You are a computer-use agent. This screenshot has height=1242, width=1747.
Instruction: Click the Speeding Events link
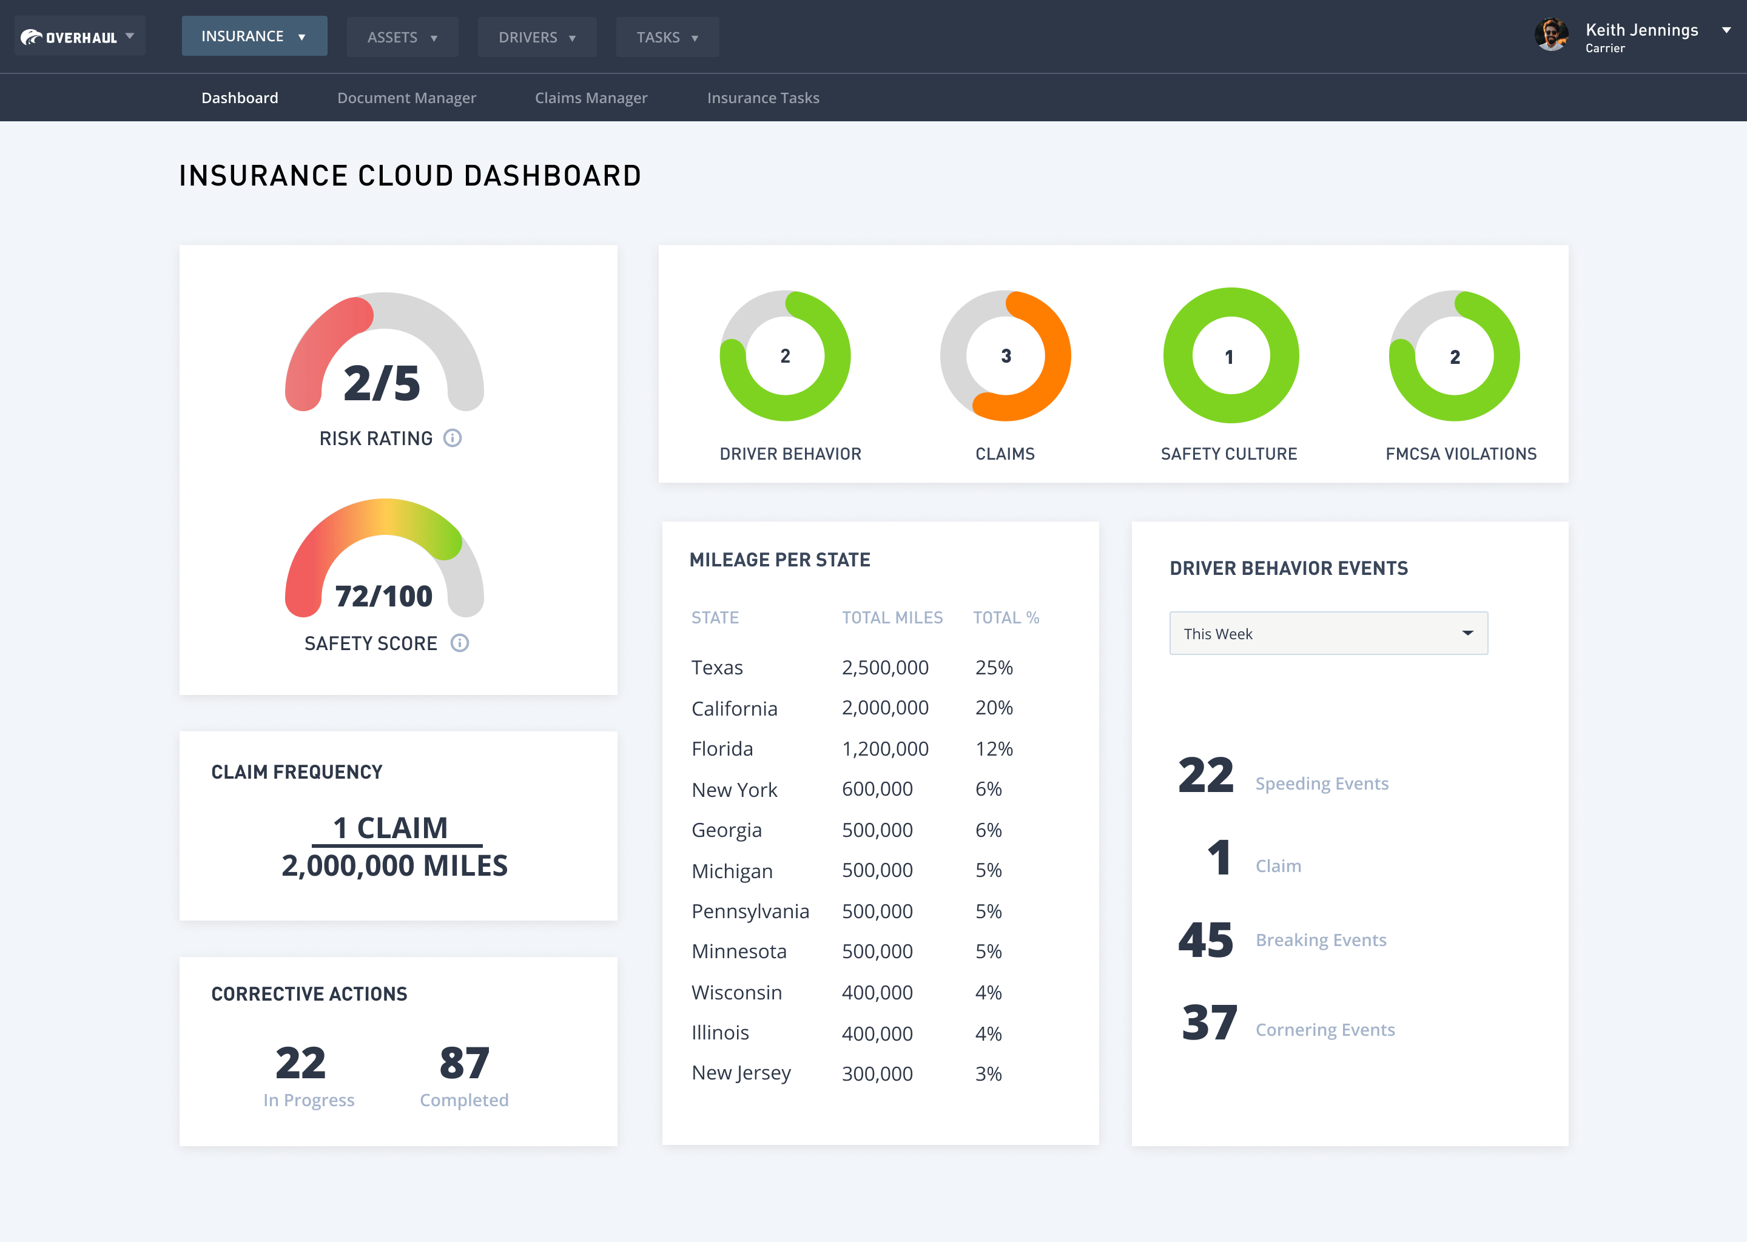pos(1321,784)
